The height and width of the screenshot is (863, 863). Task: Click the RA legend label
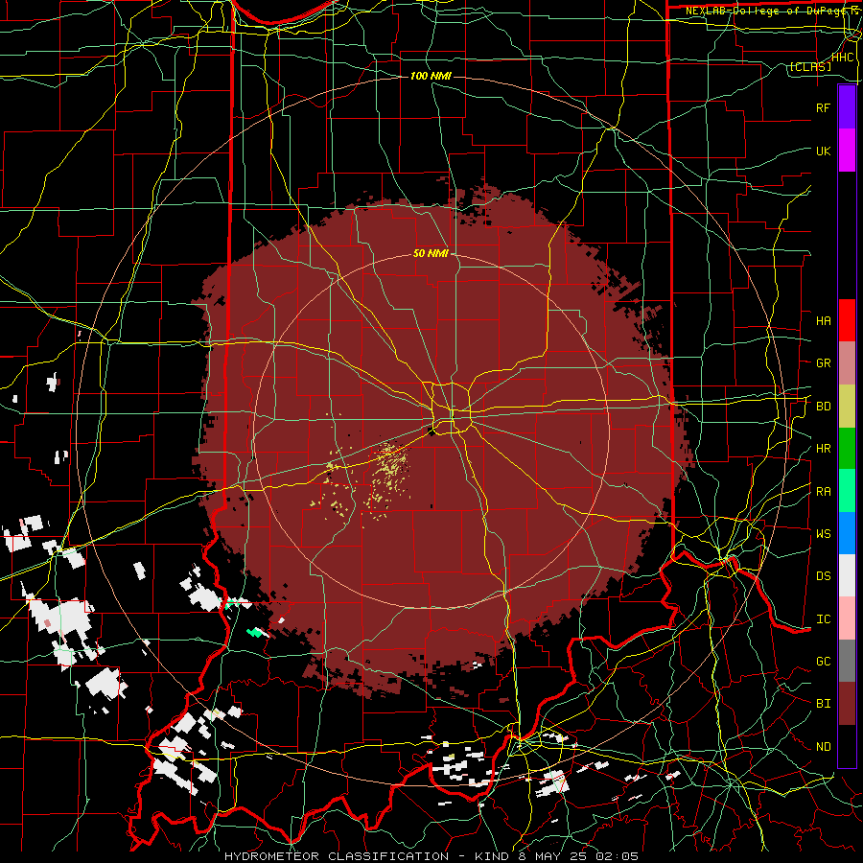click(x=823, y=492)
